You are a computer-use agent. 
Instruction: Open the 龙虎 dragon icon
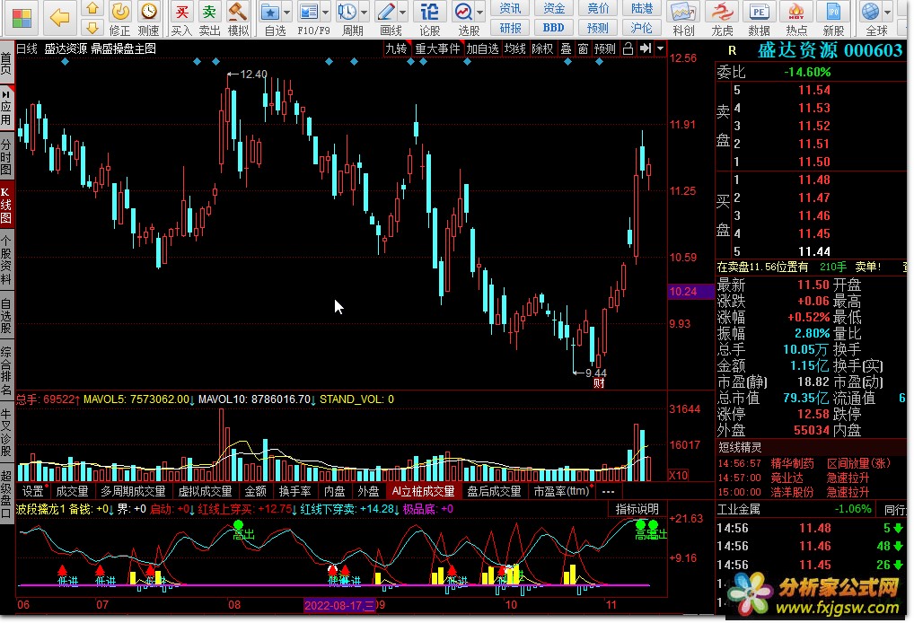[722, 18]
